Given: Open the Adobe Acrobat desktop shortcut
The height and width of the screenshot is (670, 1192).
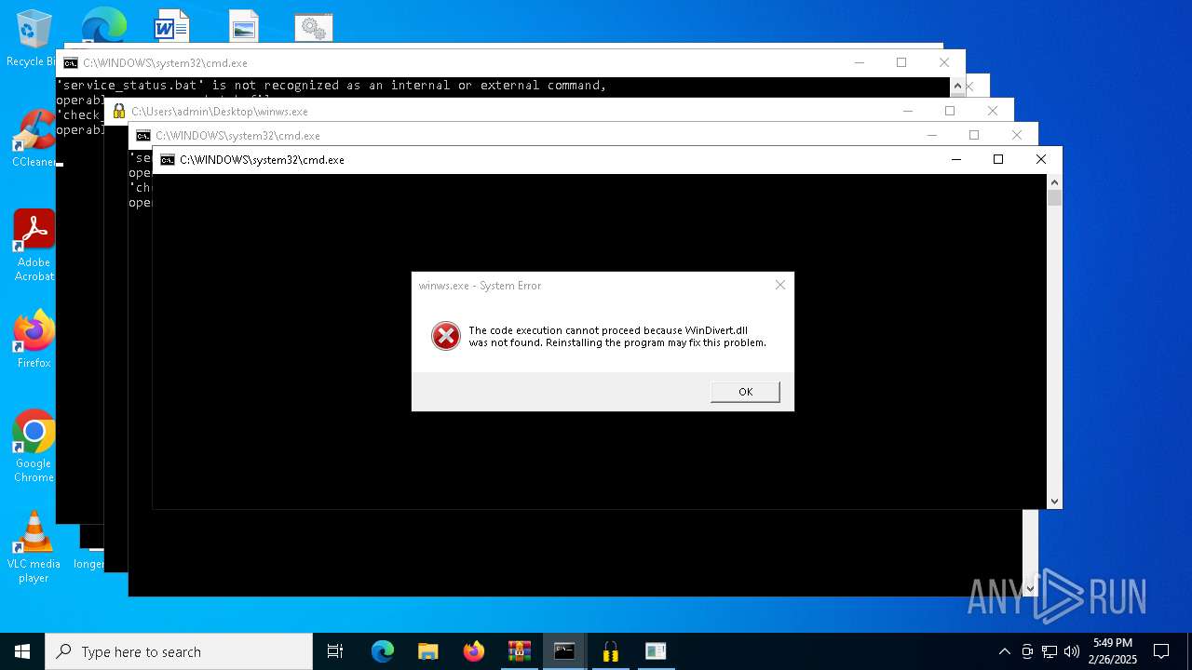Looking at the screenshot, I should (x=34, y=246).
